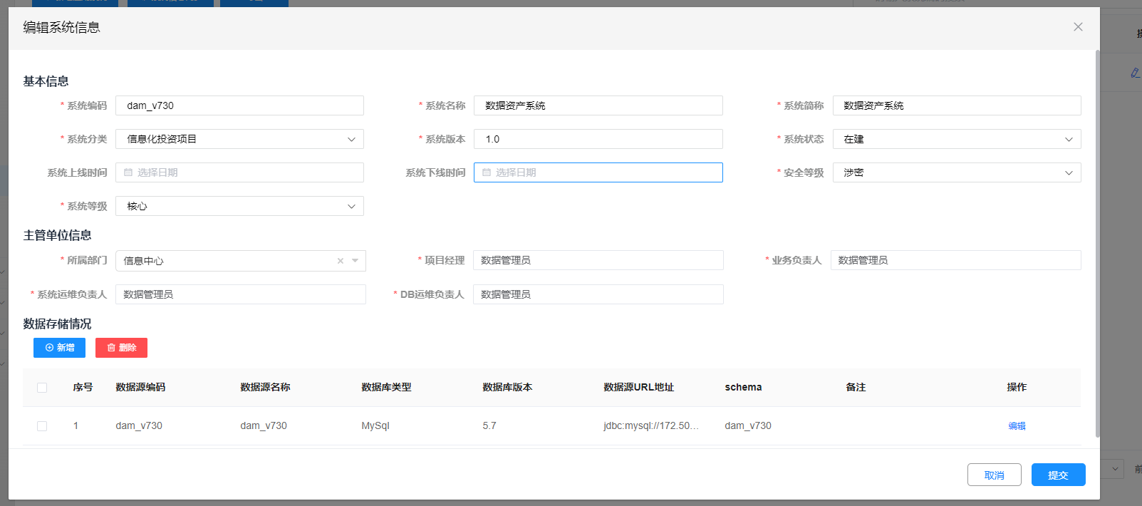Check the row 1 dam_v730 checkbox
1142x506 pixels.
tap(42, 426)
